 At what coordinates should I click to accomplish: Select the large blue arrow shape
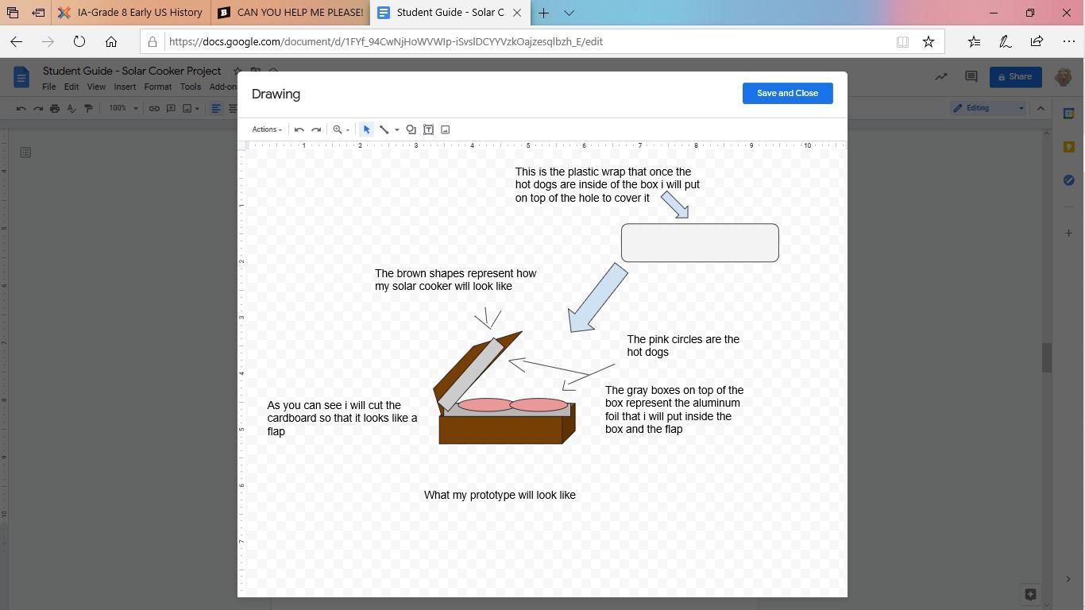pos(597,299)
